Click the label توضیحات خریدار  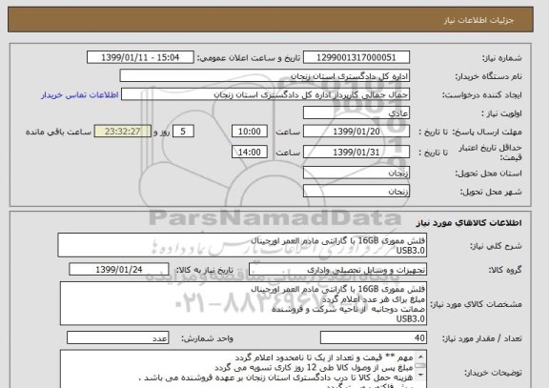tap(493, 373)
